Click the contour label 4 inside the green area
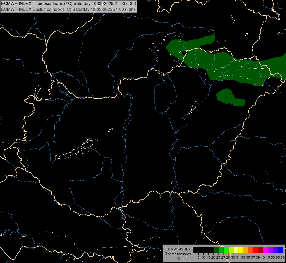Viewport: 286px width, 263px height. coord(225,67)
